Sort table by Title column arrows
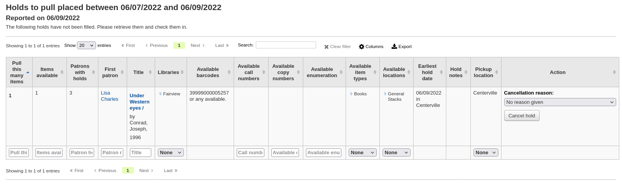Image resolution: width=622 pixels, height=186 pixels. coord(150,72)
